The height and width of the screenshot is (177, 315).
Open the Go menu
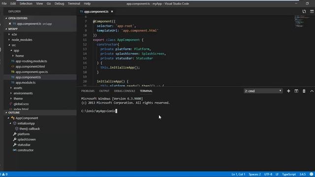[49, 3]
